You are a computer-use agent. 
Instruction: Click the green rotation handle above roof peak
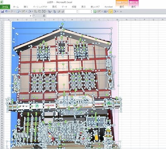(63, 24)
